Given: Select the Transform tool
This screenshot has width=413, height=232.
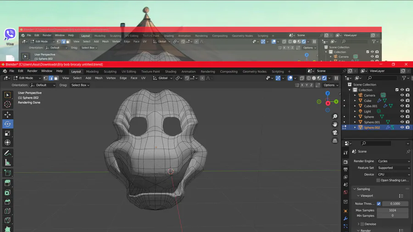Looking at the screenshot, I should tap(7, 143).
